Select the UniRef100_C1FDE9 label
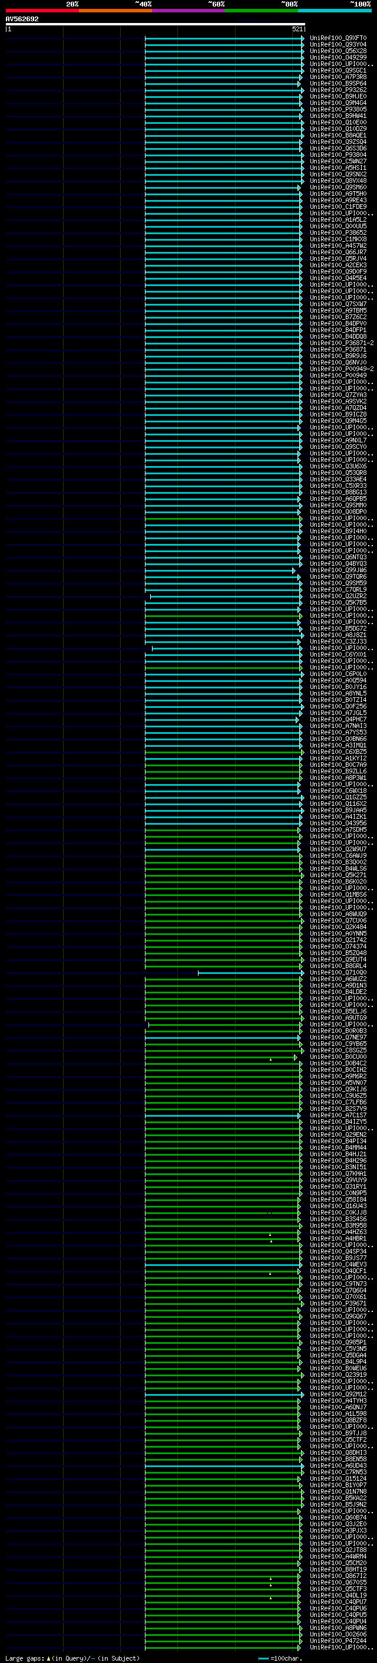This screenshot has height=1663, width=377. tap(338, 206)
